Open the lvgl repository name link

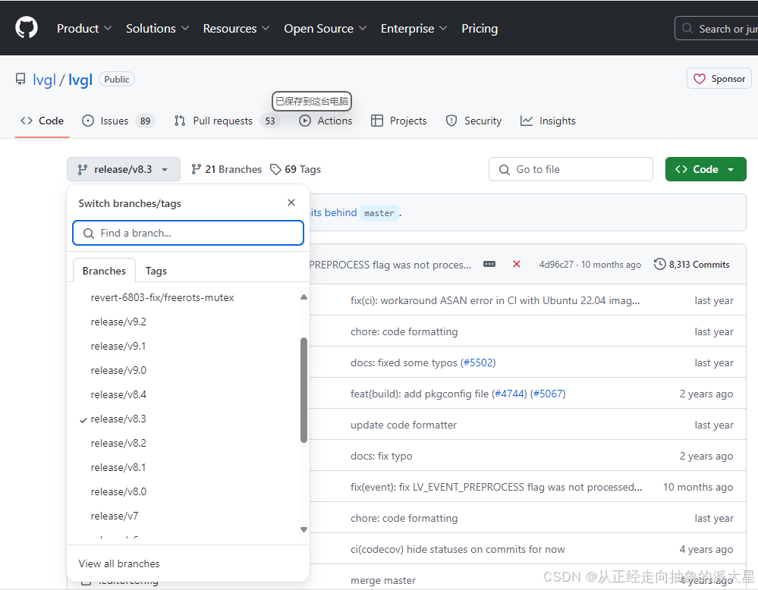click(80, 79)
